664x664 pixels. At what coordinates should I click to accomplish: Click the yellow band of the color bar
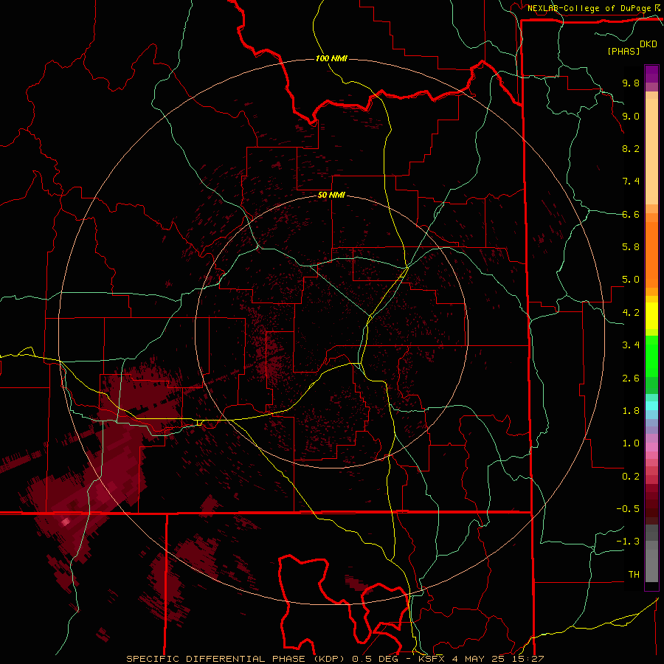(651, 316)
